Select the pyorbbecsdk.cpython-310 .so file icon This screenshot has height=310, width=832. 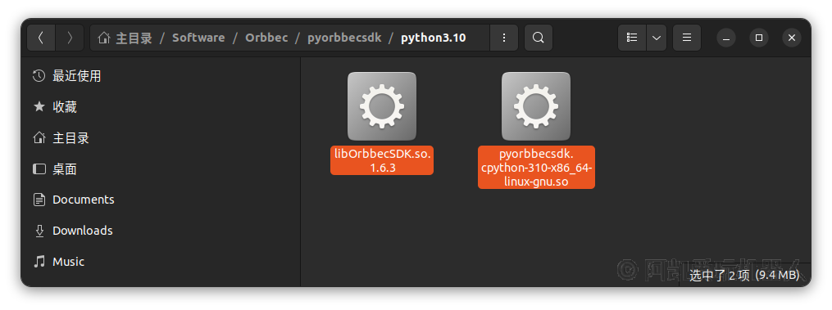[536, 106]
